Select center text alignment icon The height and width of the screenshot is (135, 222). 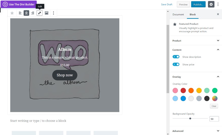click(26, 13)
